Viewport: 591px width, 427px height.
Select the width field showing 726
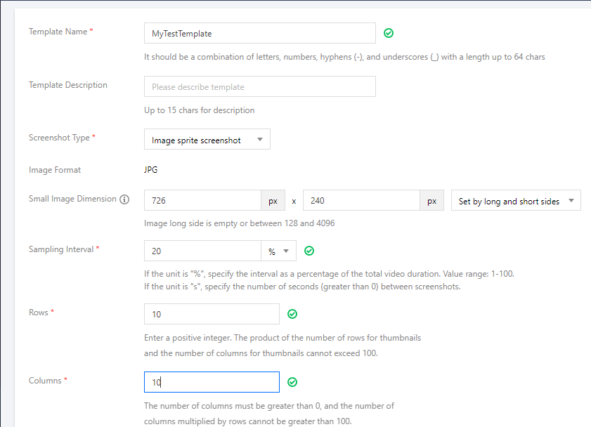pyautogui.click(x=202, y=201)
